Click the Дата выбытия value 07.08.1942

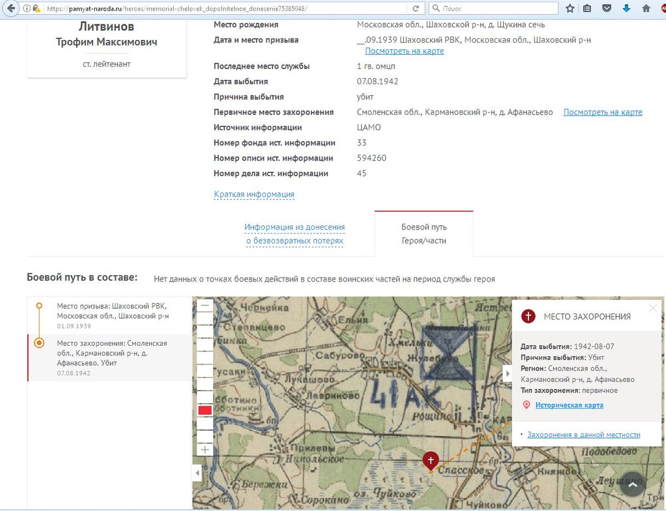pos(377,81)
